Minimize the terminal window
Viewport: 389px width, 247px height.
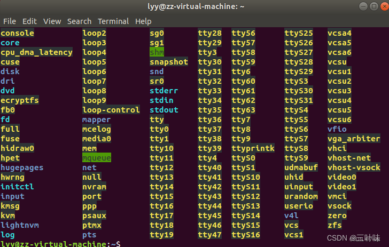[x=363, y=6]
